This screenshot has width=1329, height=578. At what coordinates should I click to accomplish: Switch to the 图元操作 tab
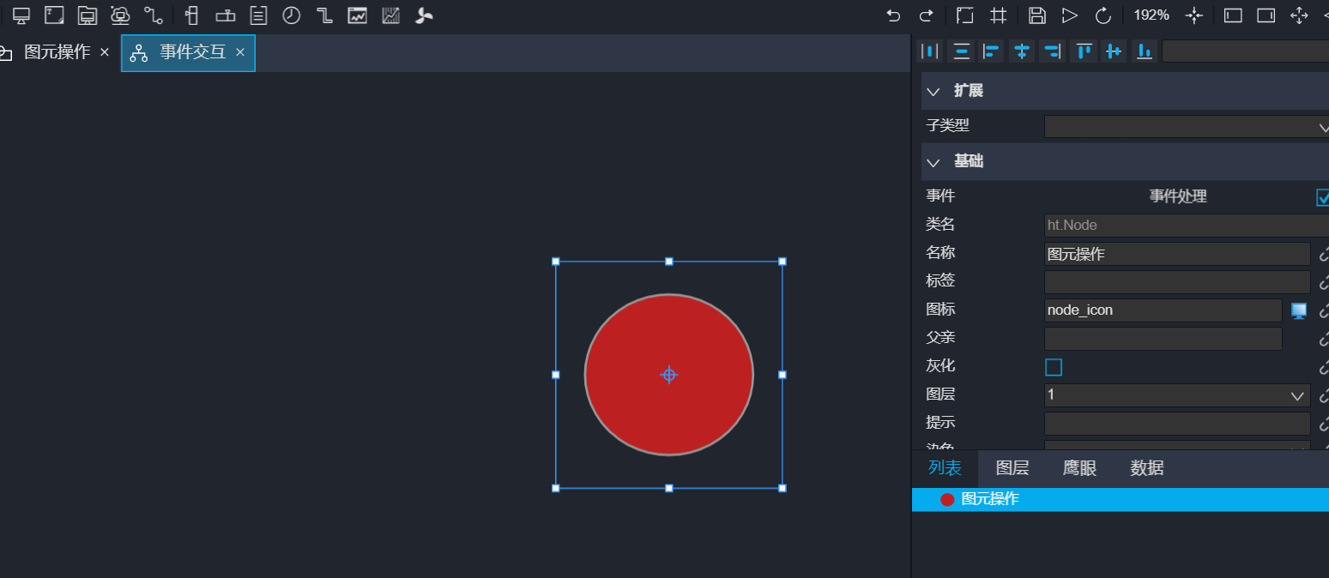coord(57,52)
